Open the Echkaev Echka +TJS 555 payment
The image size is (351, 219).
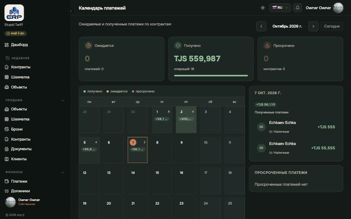pos(296,127)
